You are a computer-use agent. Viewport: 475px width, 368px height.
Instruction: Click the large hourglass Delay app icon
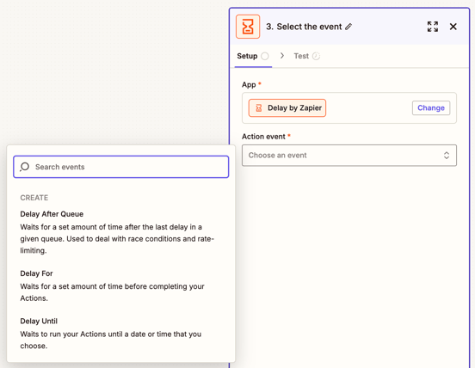tap(248, 27)
